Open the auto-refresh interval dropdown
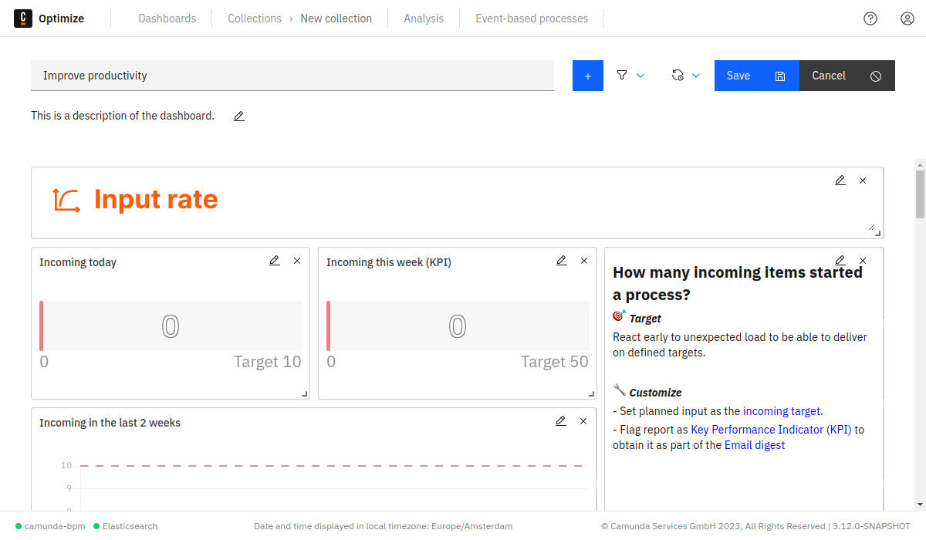 [x=685, y=76]
